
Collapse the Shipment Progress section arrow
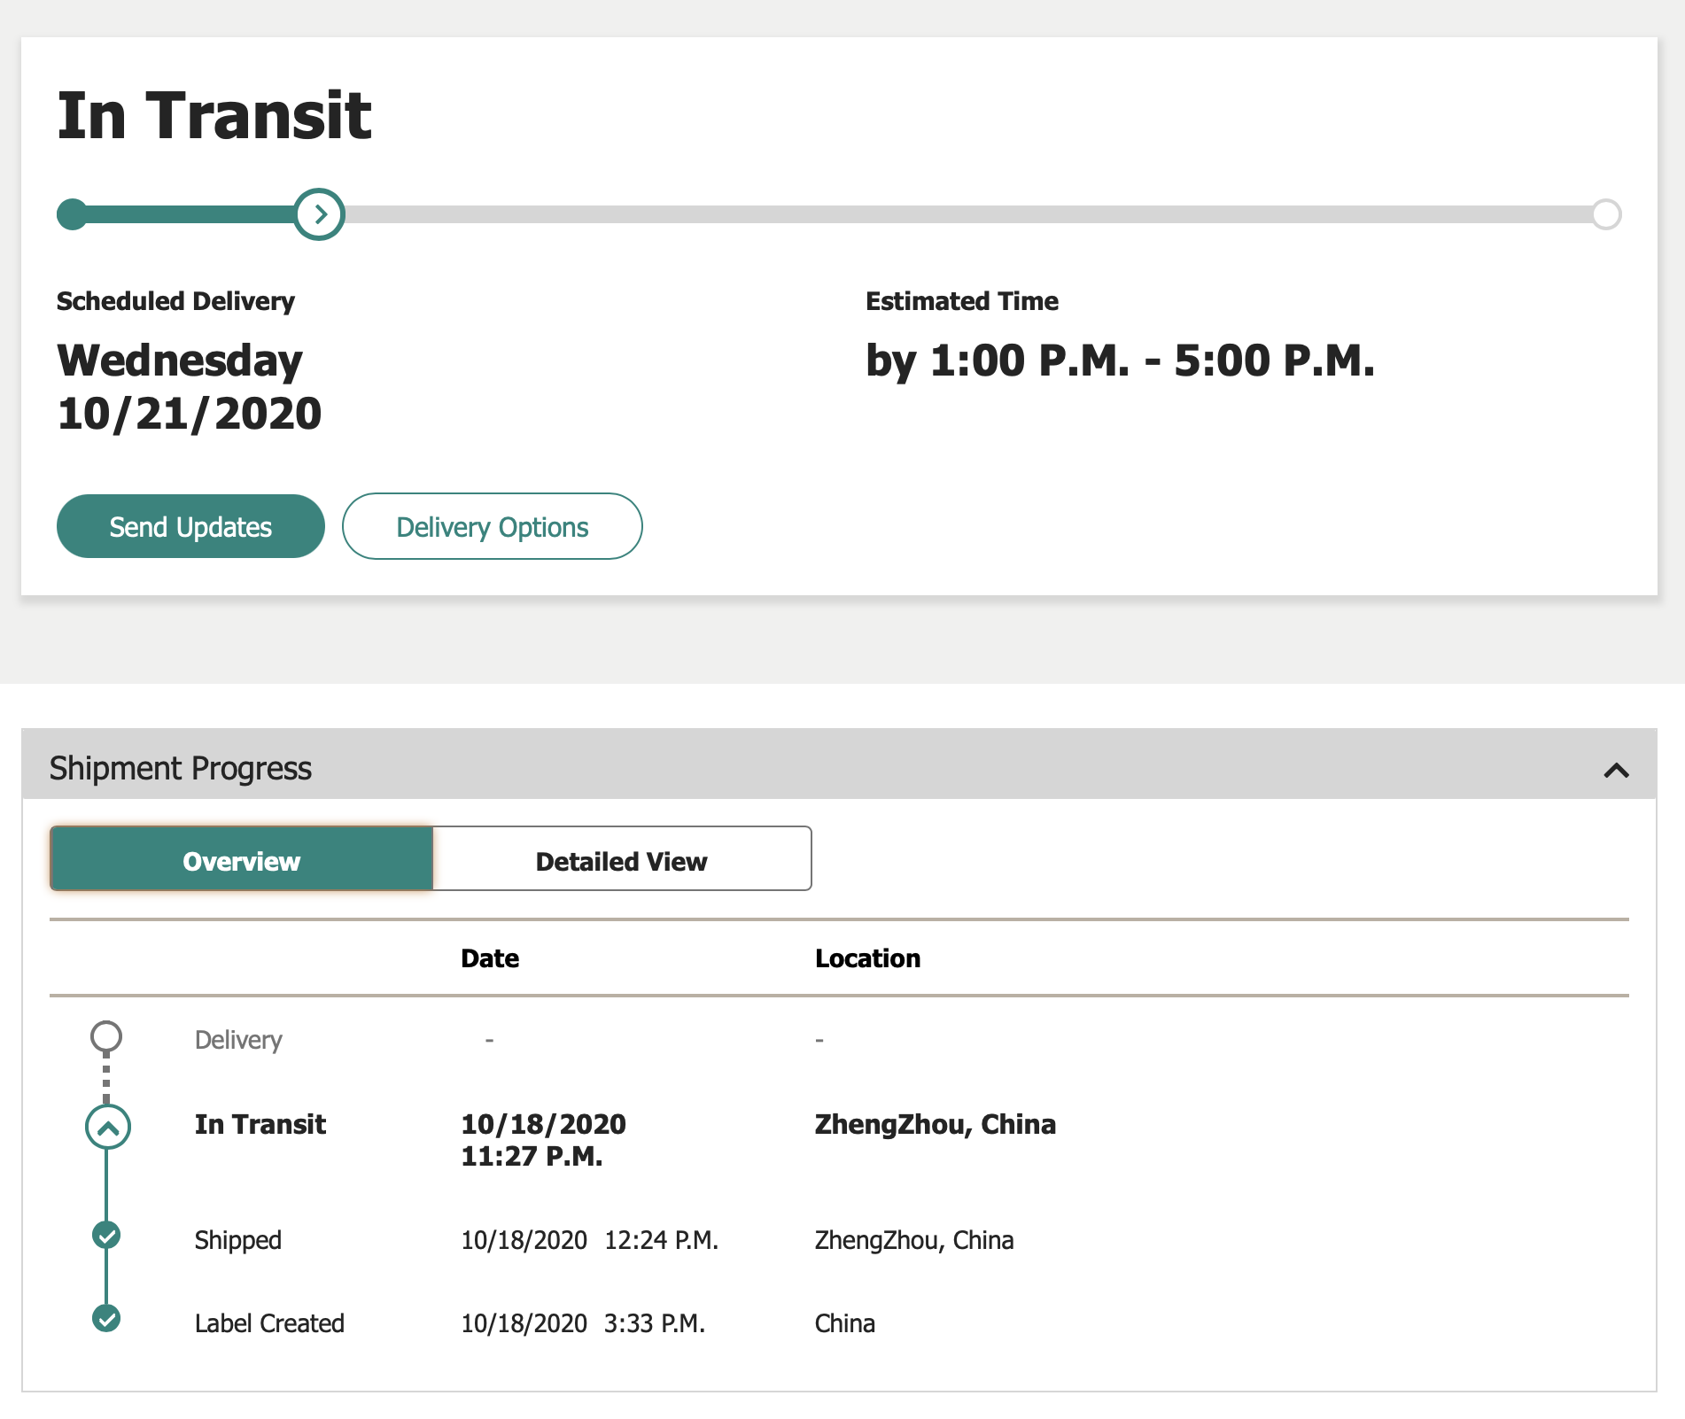tap(1616, 770)
